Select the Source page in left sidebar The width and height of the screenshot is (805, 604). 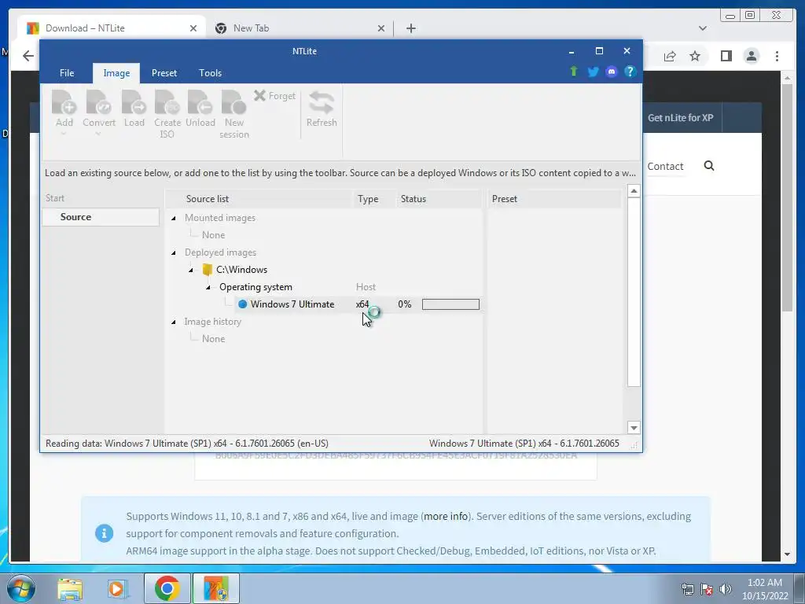tap(101, 217)
